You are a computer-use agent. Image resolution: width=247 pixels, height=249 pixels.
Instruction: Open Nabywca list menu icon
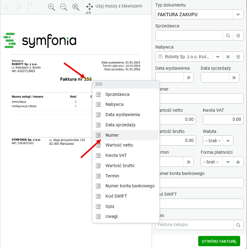pyautogui.click(x=238, y=57)
